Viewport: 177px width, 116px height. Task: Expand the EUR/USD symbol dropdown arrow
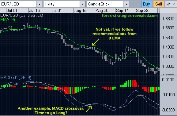(39, 4)
